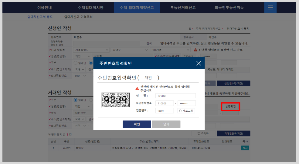Click the 신청인수정(저장) button
Screen dimensions: 299x164
(x=233, y=84)
